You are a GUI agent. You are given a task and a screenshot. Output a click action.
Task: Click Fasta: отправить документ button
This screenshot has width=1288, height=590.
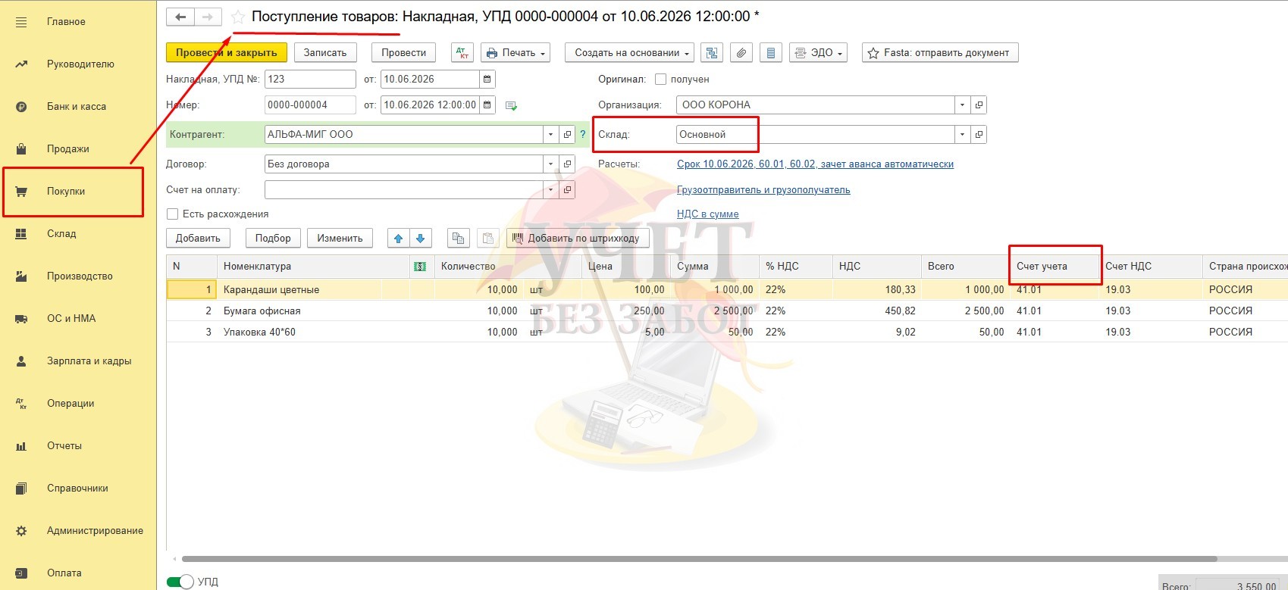(x=939, y=53)
